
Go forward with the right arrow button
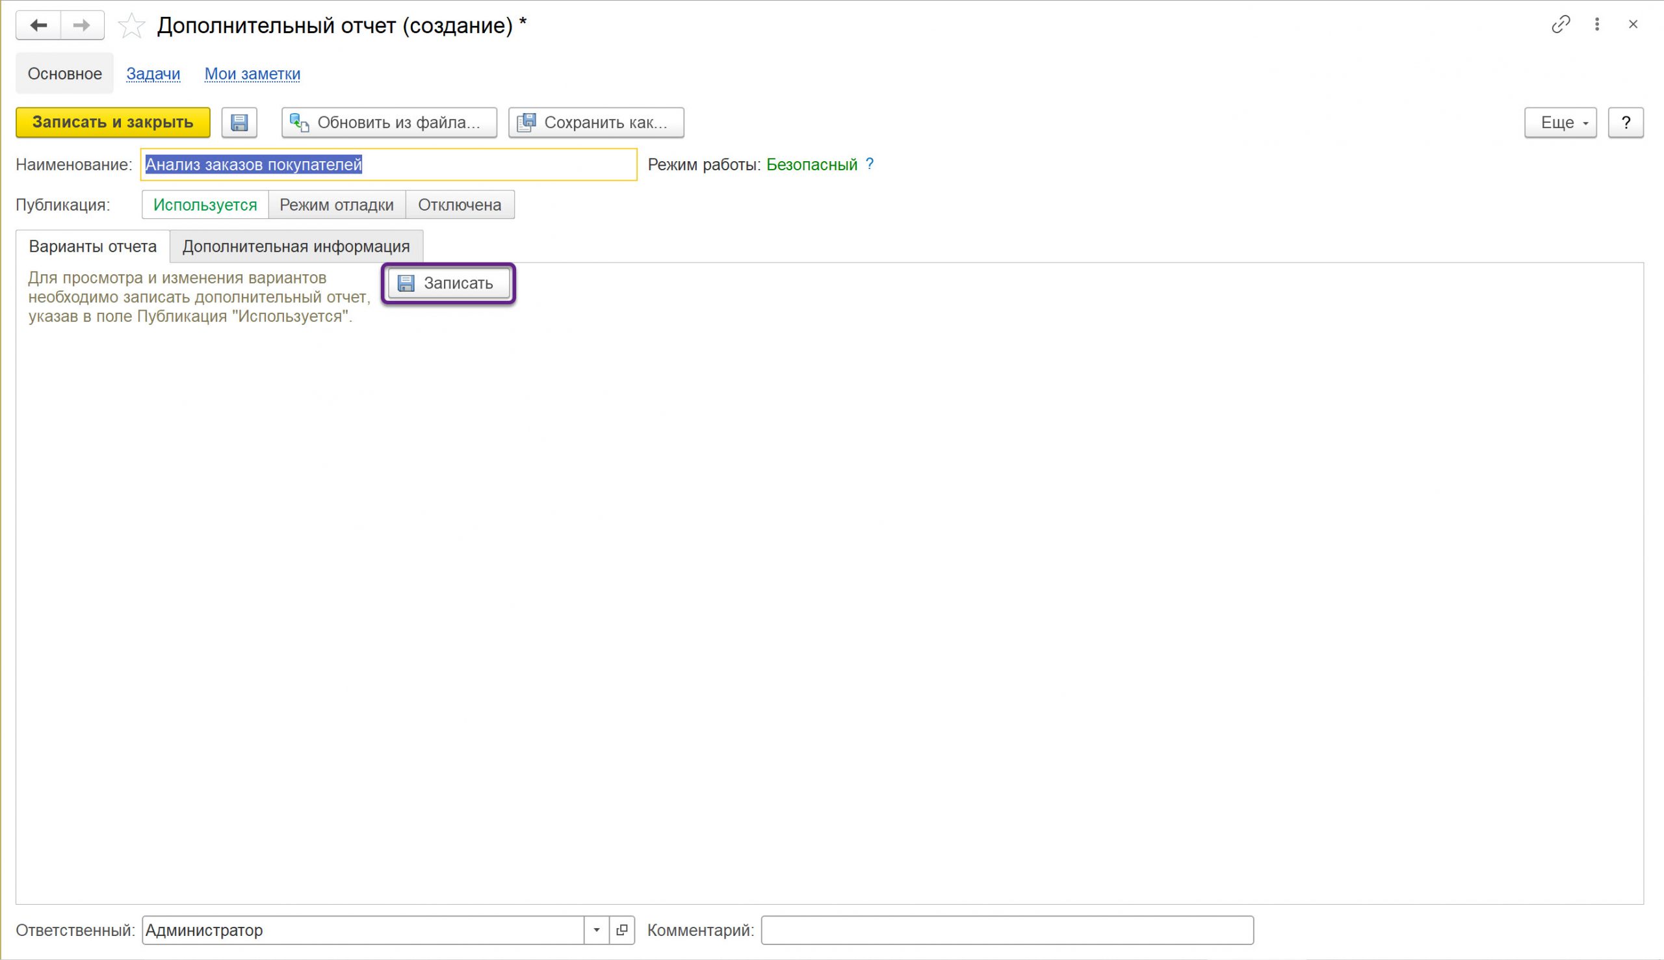82,25
